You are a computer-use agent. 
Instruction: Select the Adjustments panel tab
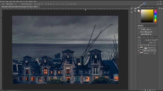(x=140, y=26)
